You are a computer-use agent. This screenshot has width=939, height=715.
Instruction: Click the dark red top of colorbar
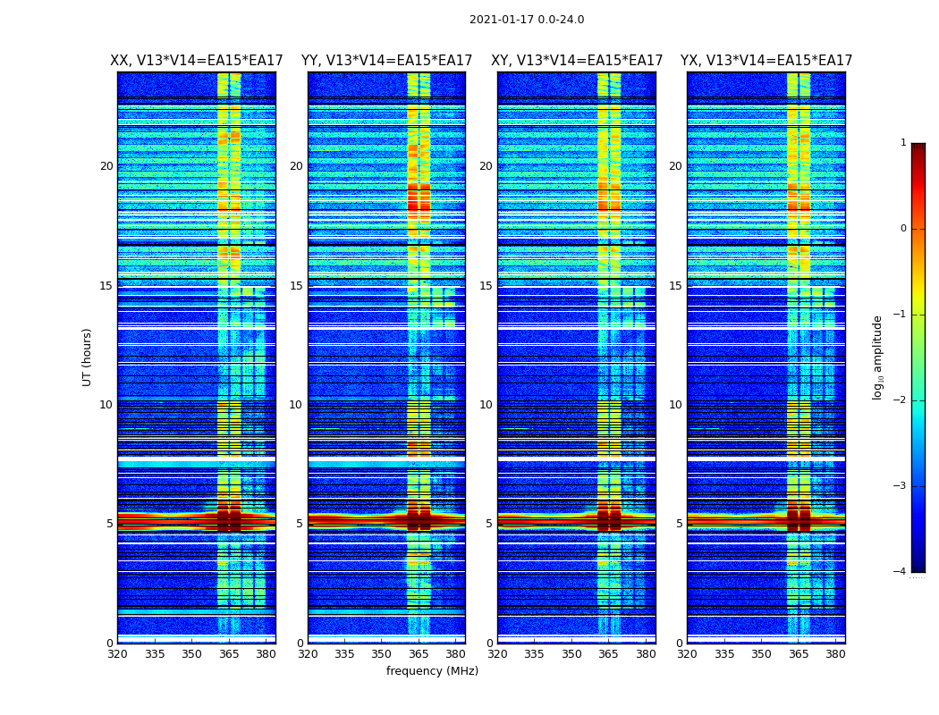click(918, 148)
